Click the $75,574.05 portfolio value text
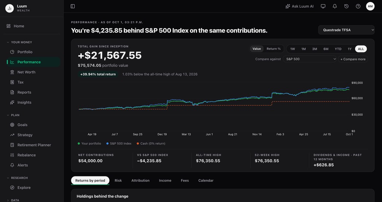 tap(103, 65)
